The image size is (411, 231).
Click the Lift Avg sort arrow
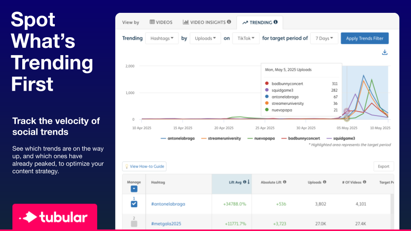pyautogui.click(x=249, y=182)
